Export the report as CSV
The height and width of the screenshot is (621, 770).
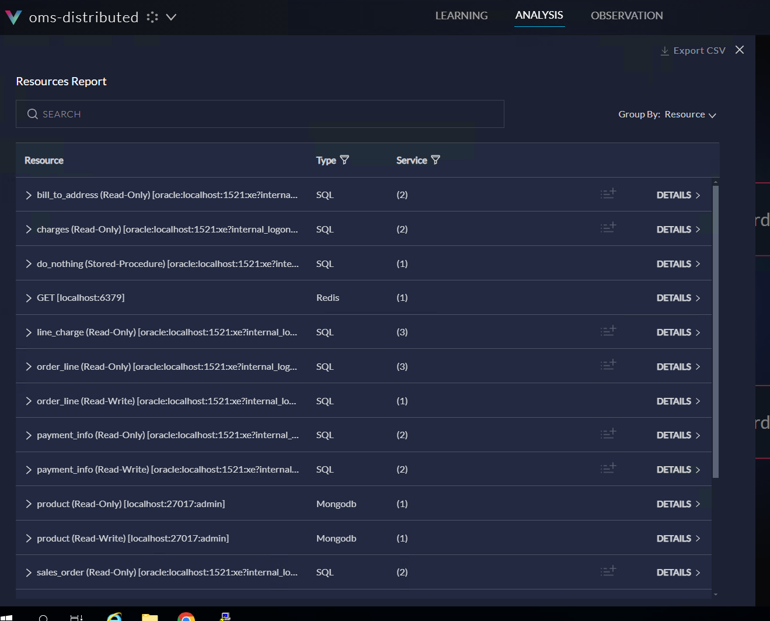[693, 51]
